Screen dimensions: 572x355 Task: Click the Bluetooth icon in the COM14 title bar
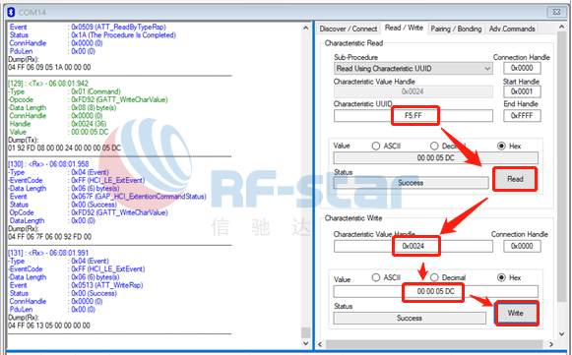click(11, 12)
